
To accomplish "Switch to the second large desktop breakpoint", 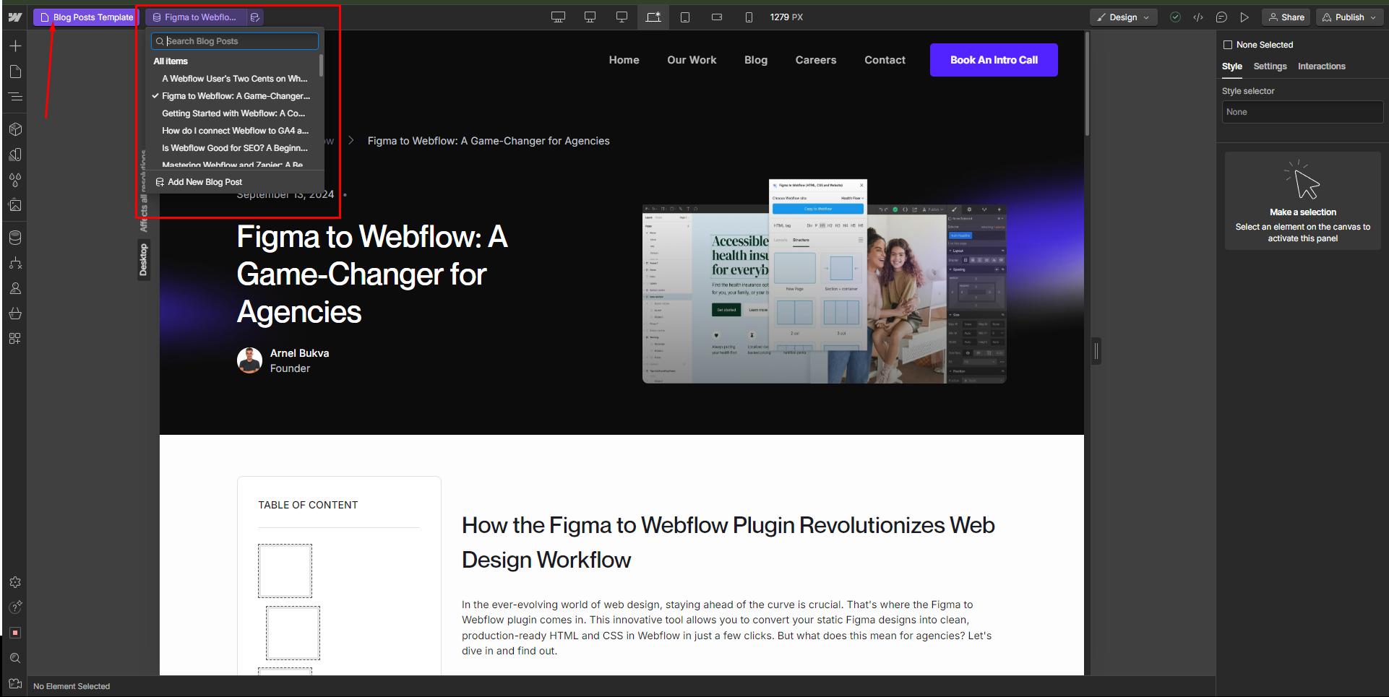I will pyautogui.click(x=590, y=17).
